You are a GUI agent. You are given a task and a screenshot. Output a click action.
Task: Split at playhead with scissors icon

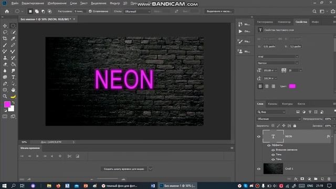[x=69, y=156]
